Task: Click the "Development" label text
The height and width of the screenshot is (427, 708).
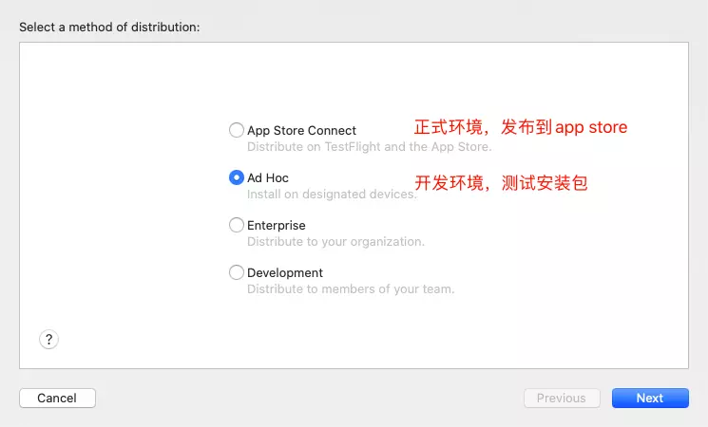Action: [285, 272]
